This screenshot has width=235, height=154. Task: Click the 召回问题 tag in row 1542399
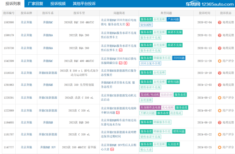(179, 58)
